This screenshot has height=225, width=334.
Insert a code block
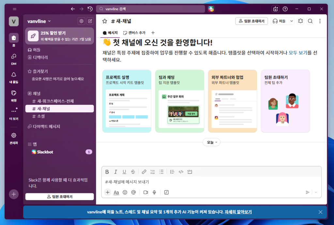(190, 172)
